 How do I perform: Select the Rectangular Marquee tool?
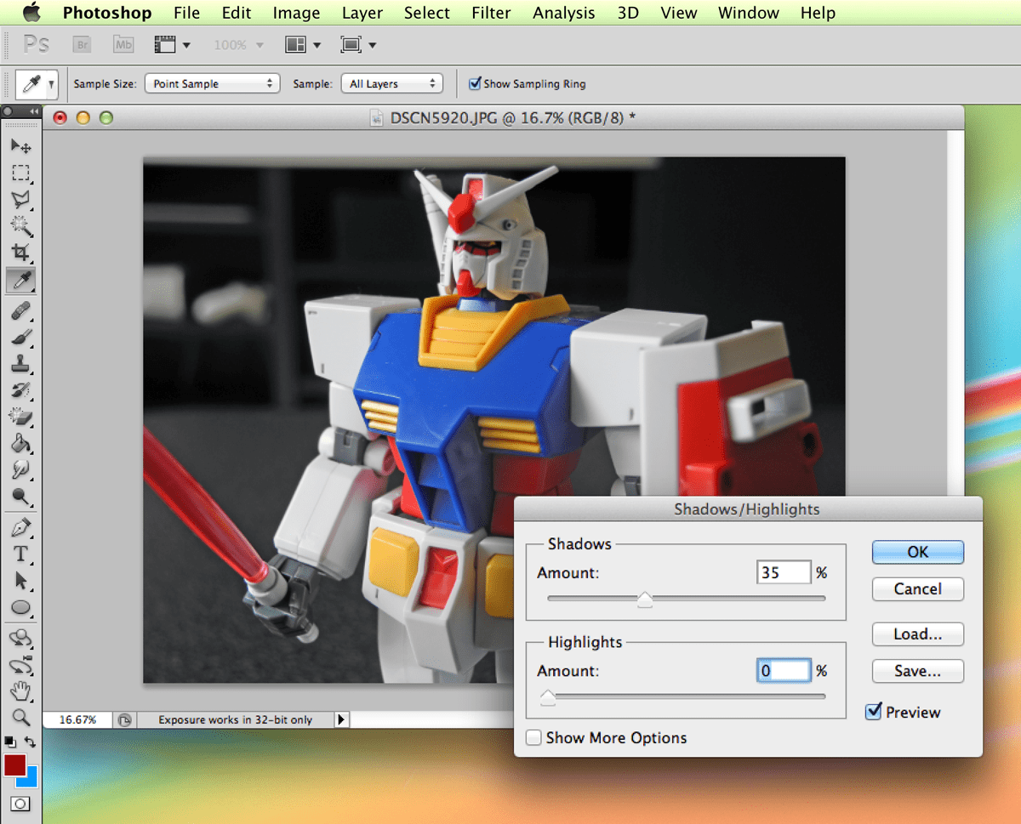coord(20,173)
